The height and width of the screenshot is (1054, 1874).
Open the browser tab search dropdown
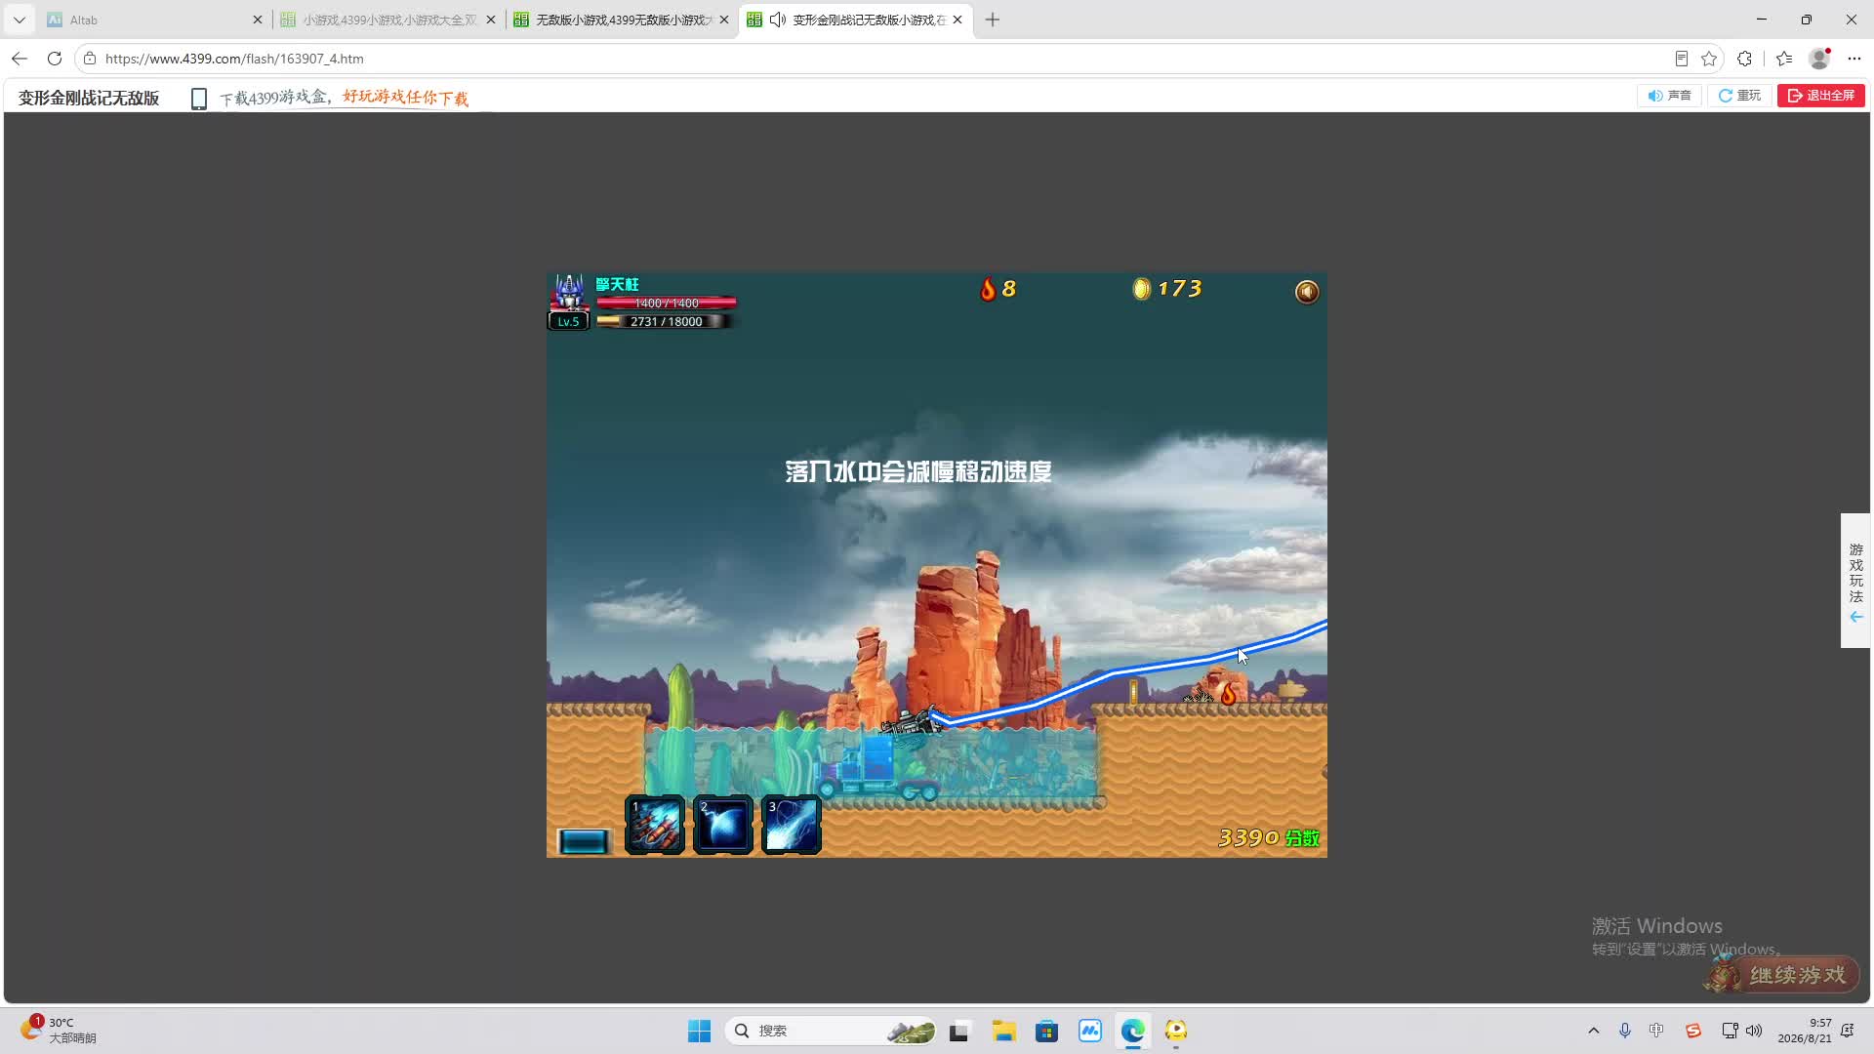coord(20,20)
